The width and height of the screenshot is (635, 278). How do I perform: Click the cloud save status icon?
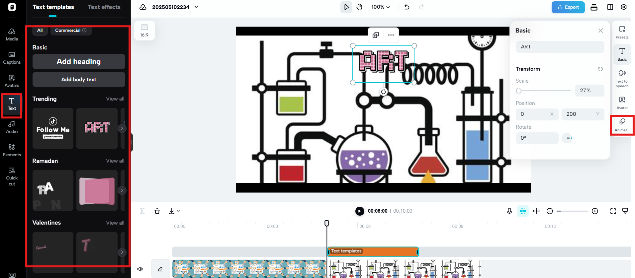(143, 7)
